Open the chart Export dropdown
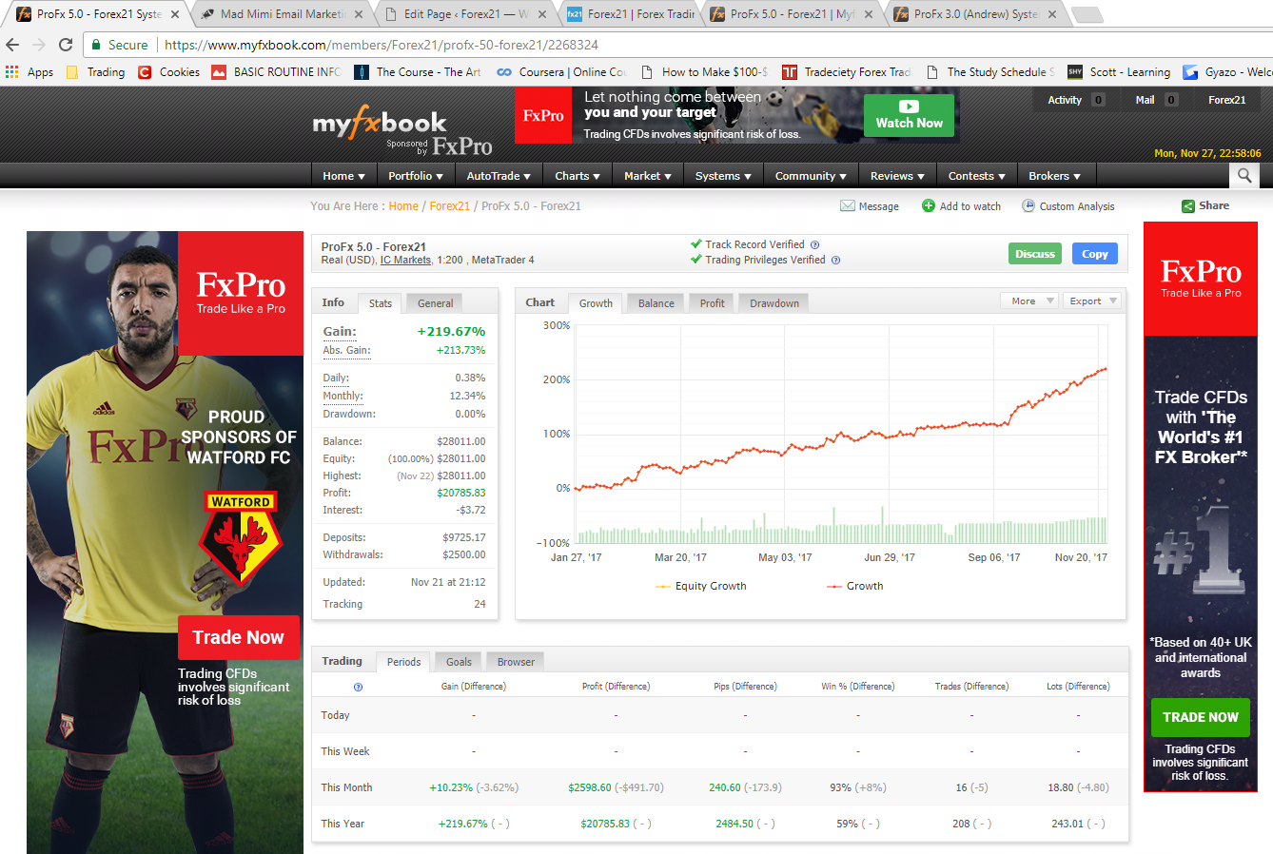Viewport: 1273px width, 854px height. pyautogui.click(x=1091, y=301)
